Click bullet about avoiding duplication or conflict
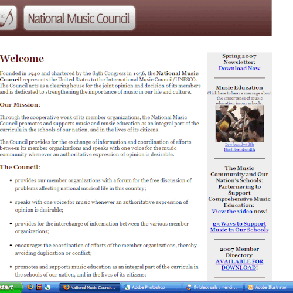293x293 pixels. [105, 249]
